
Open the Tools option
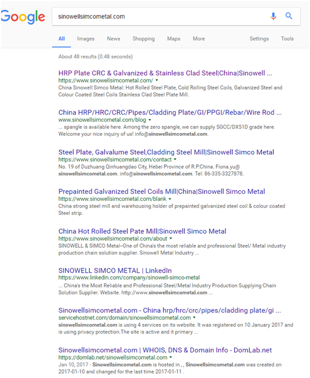(x=287, y=38)
